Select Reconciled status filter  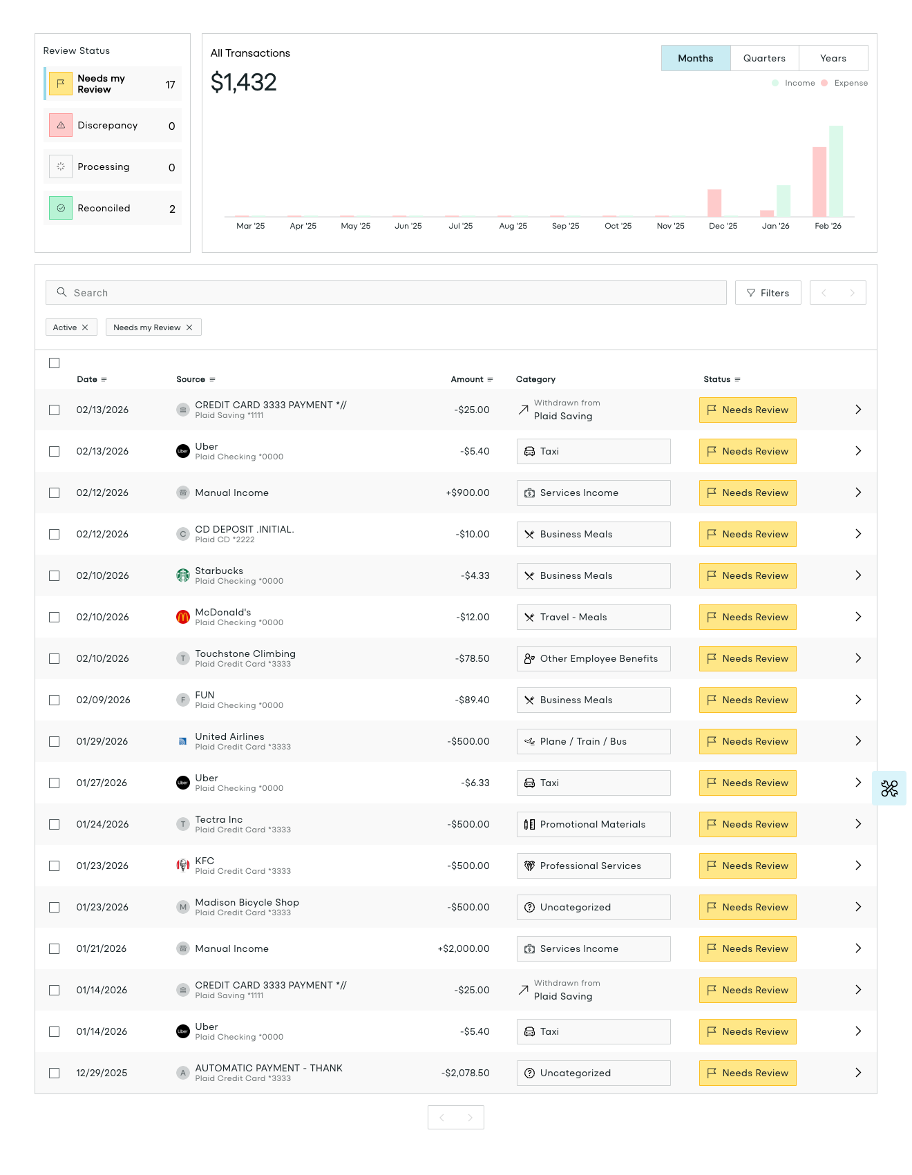(x=113, y=208)
